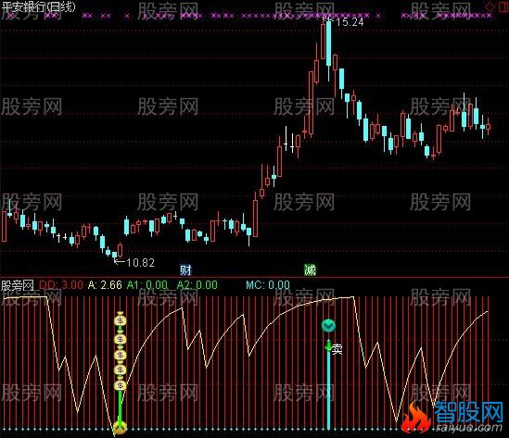Click the 10.82 low price label

point(140,263)
